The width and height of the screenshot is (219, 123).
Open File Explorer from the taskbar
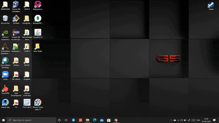pos(88,120)
